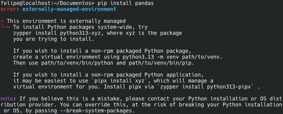
Task: Click the blue "externally-managed-environment" text
Action: [x=69, y=9]
